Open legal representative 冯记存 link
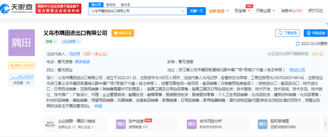The height and width of the screenshot is (137, 328). coord(75,54)
